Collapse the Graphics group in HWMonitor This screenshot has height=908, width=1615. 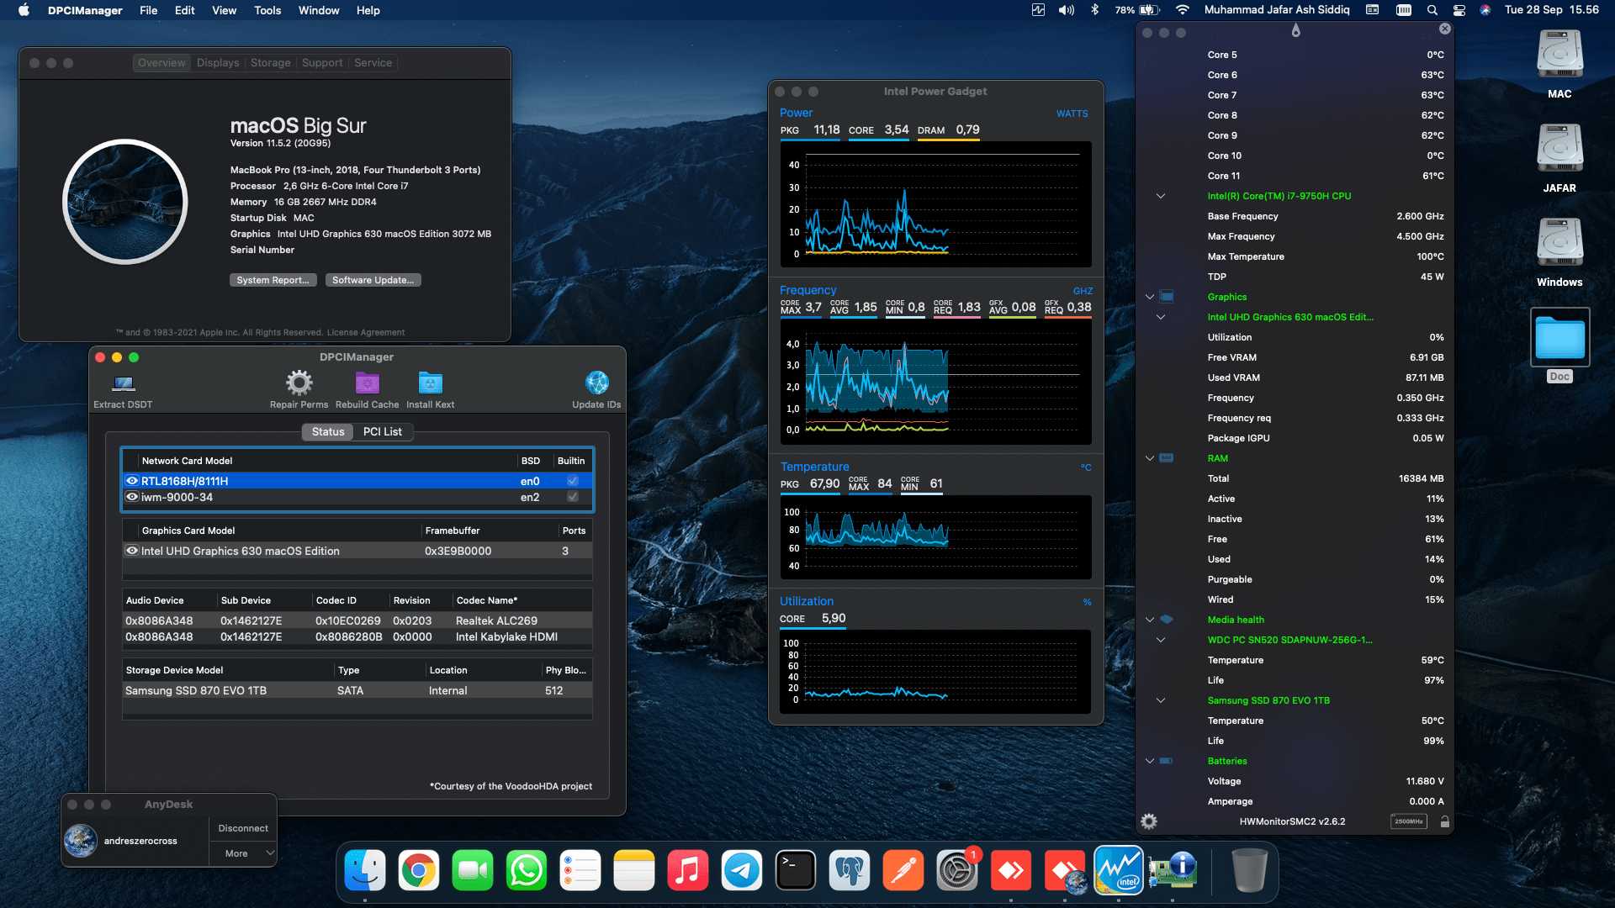pyautogui.click(x=1150, y=297)
